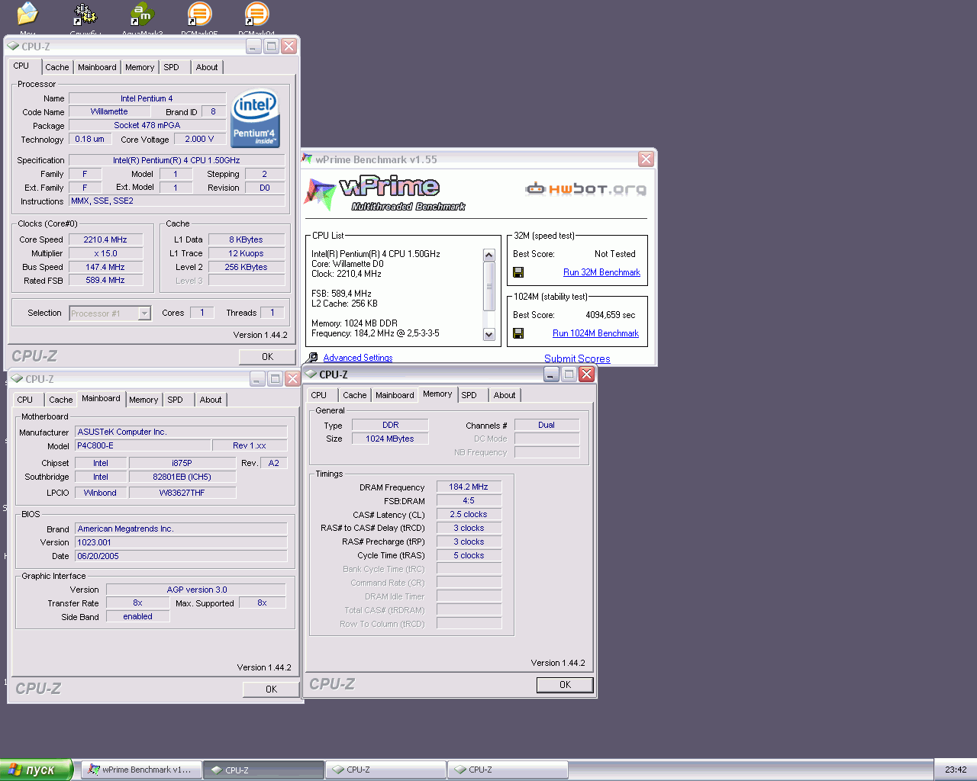Open the PCMark05 desktop shortcut
The height and width of the screenshot is (781, 977).
click(199, 14)
